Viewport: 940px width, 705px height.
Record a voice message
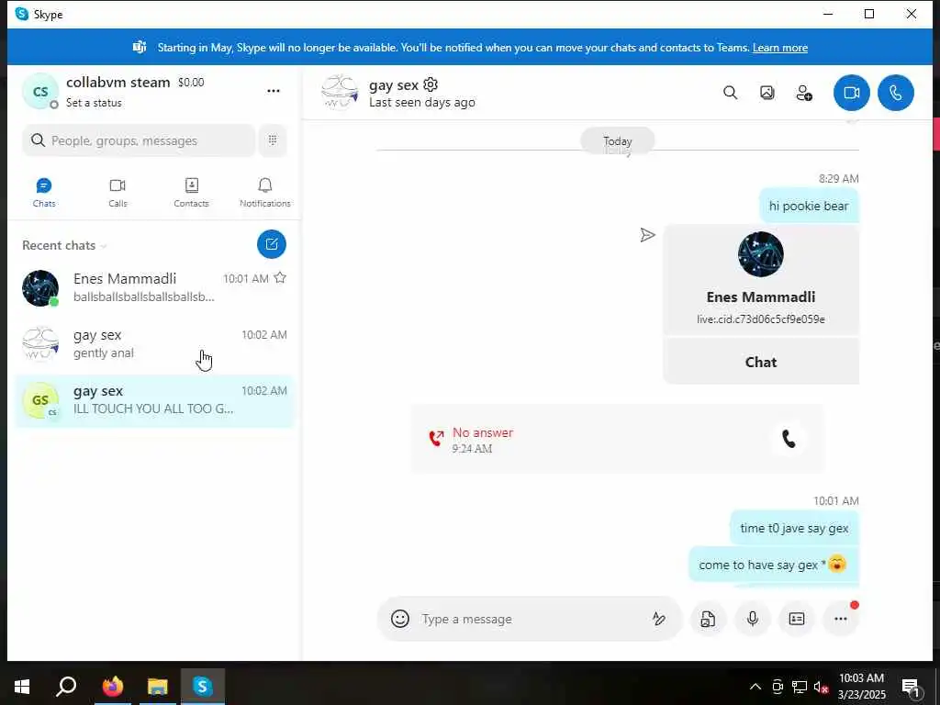[753, 619]
